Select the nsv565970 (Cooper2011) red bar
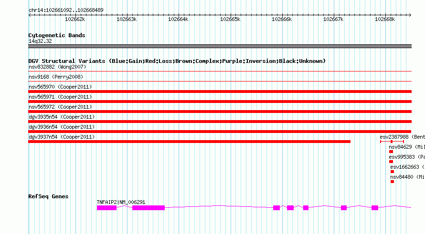This screenshot has width=425, height=234. [x=220, y=92]
